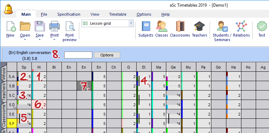Click the Options button beside search field
This screenshot has width=269, height=133.
(x=107, y=55)
